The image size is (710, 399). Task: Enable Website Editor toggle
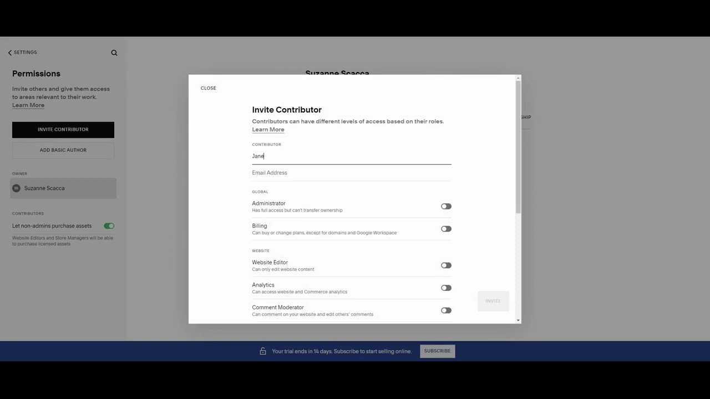point(446,265)
